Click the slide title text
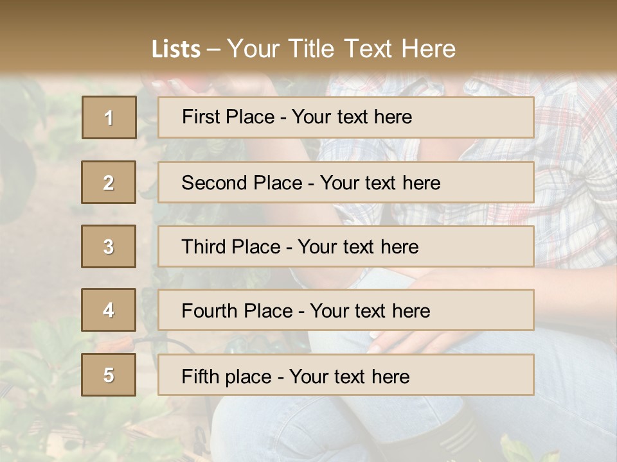This screenshot has width=617, height=462. coord(303,49)
